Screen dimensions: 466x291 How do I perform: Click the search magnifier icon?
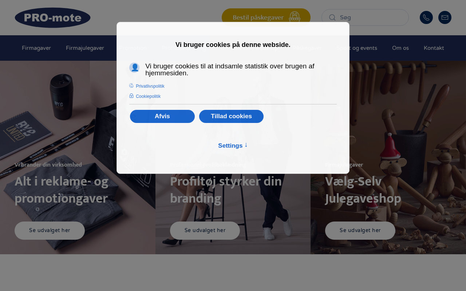tap(332, 17)
